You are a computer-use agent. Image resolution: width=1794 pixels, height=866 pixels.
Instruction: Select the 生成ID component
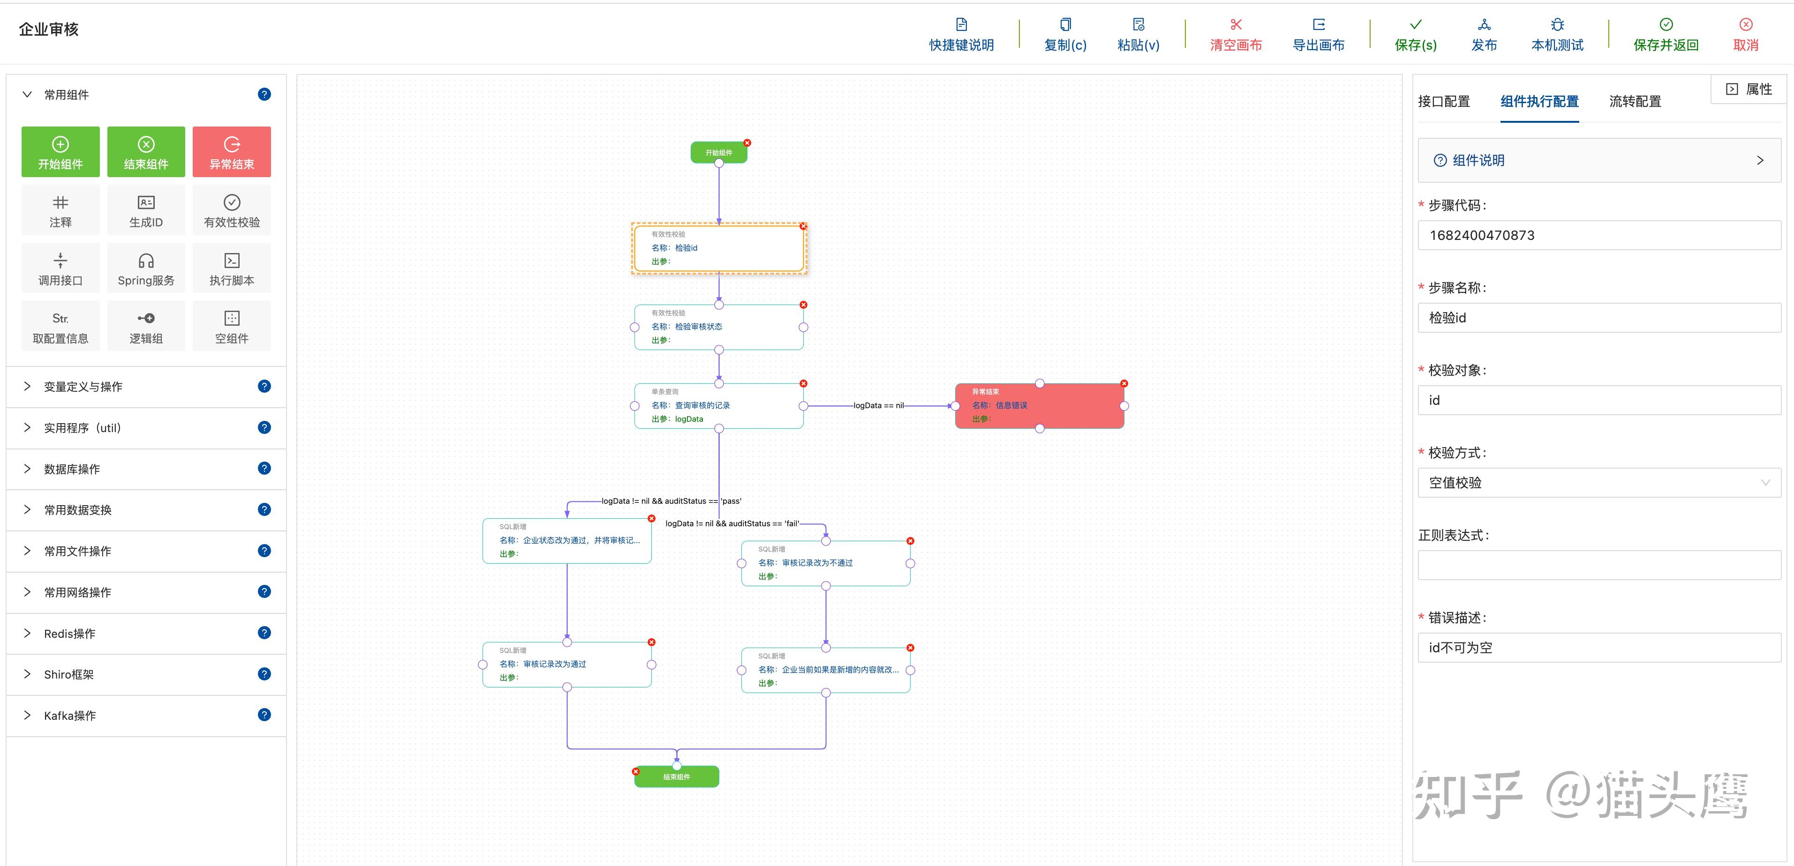146,210
